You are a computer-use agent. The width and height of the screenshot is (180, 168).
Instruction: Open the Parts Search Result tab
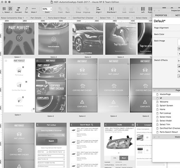pos(57,18)
